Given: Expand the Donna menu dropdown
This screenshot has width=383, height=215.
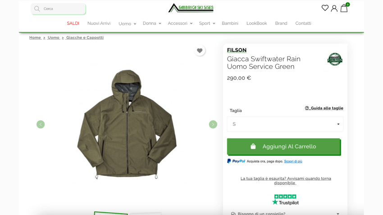Looking at the screenshot, I should click(152, 23).
